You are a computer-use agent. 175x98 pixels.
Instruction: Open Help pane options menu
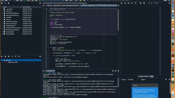coord(170,79)
